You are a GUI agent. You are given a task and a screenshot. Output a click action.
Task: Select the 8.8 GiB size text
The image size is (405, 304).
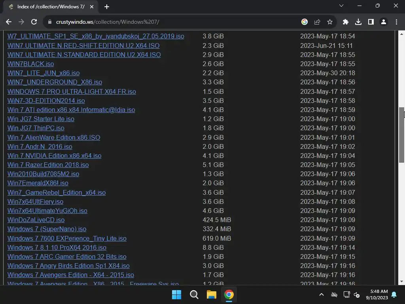coord(213,248)
